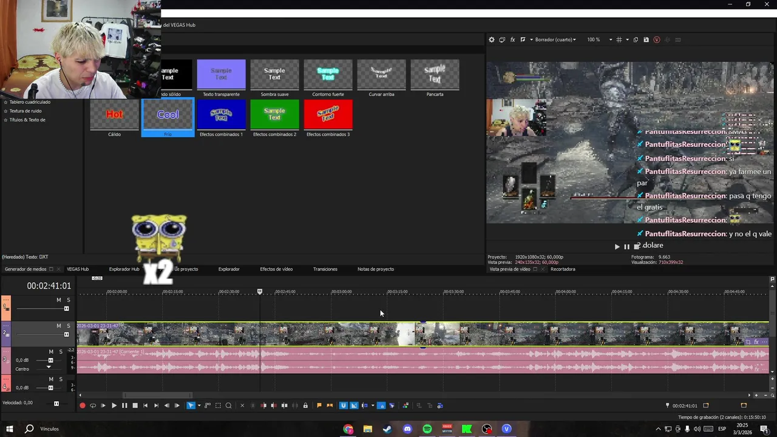
Task: Switch to Generador de medios tab
Action: click(25, 269)
